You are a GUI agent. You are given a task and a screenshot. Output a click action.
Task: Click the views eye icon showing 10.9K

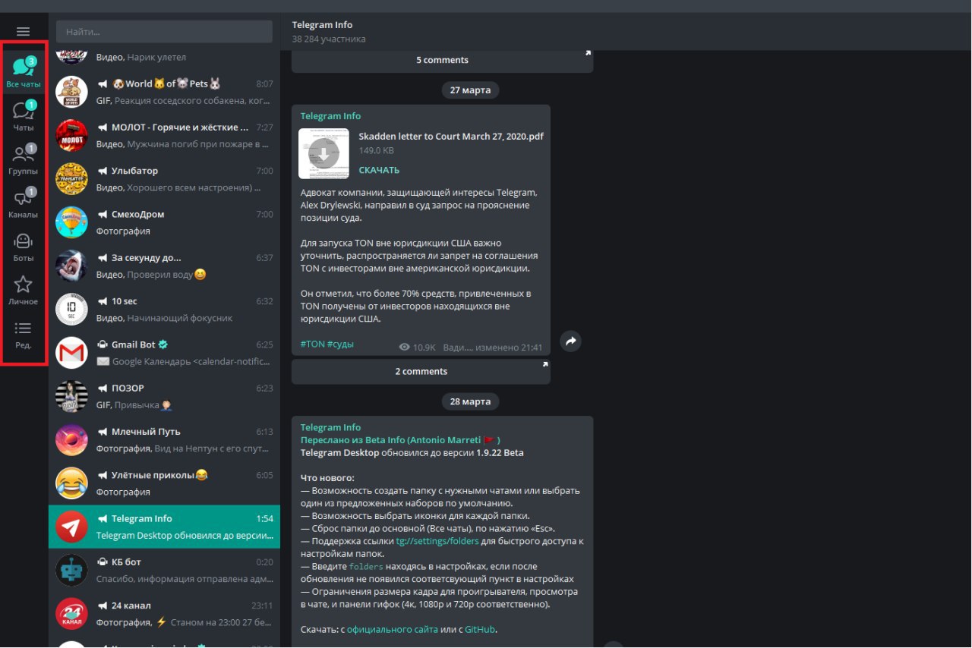coord(404,348)
